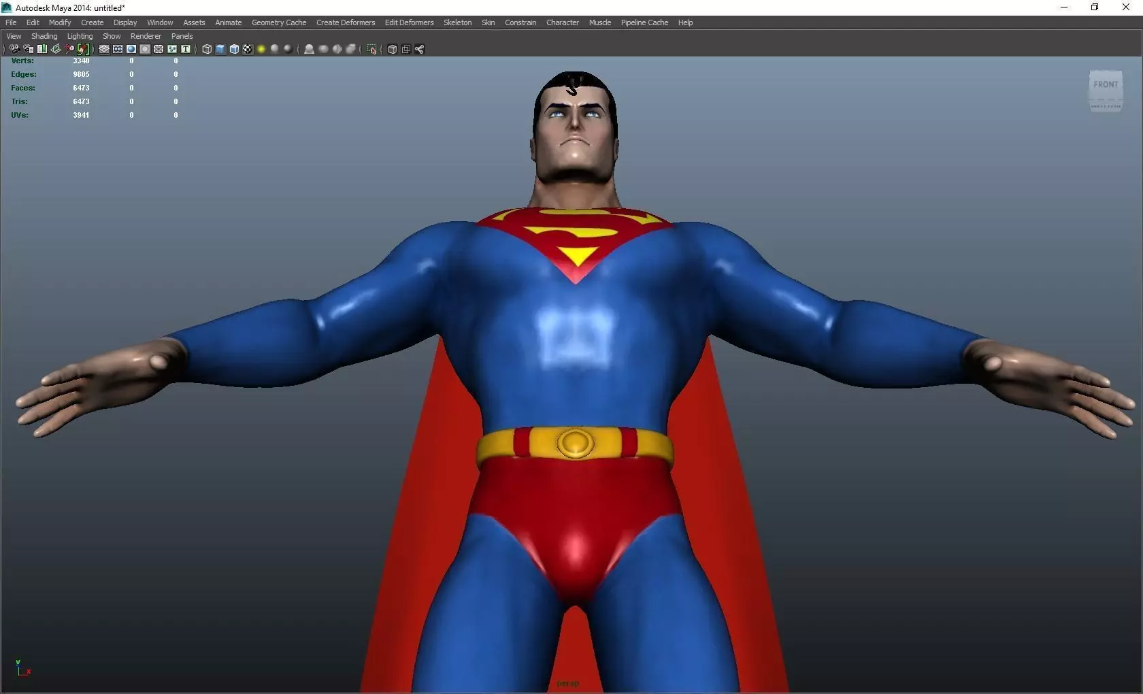Toggle the Field Chart display
The width and height of the screenshot is (1143, 694).
click(x=159, y=49)
